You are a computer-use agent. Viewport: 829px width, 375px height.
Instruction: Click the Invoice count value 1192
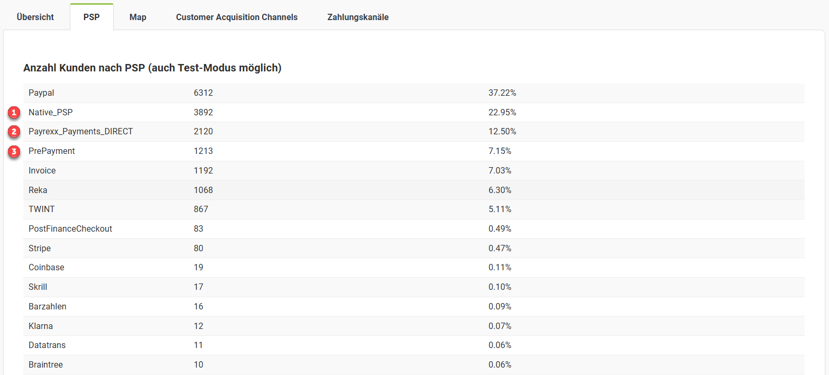click(204, 170)
